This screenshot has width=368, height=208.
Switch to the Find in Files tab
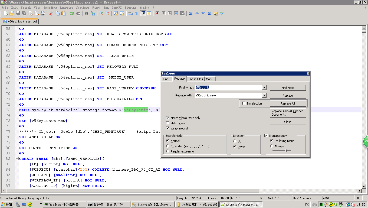tap(195, 79)
